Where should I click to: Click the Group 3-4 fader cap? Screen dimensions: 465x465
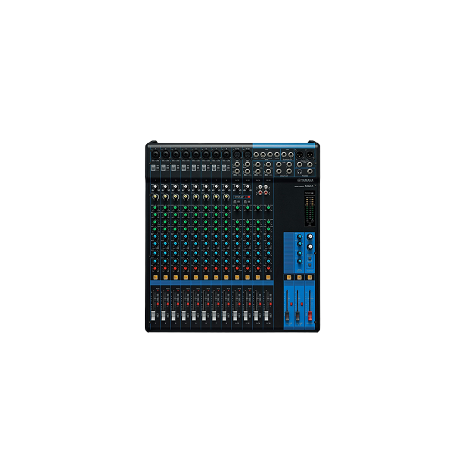(x=298, y=316)
